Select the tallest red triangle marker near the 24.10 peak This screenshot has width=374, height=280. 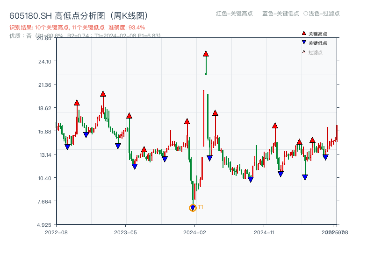[205, 54]
